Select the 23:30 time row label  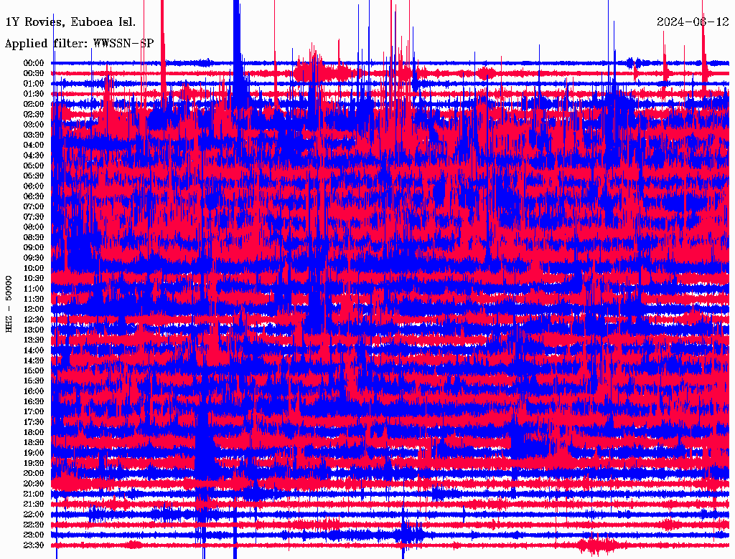(34, 545)
